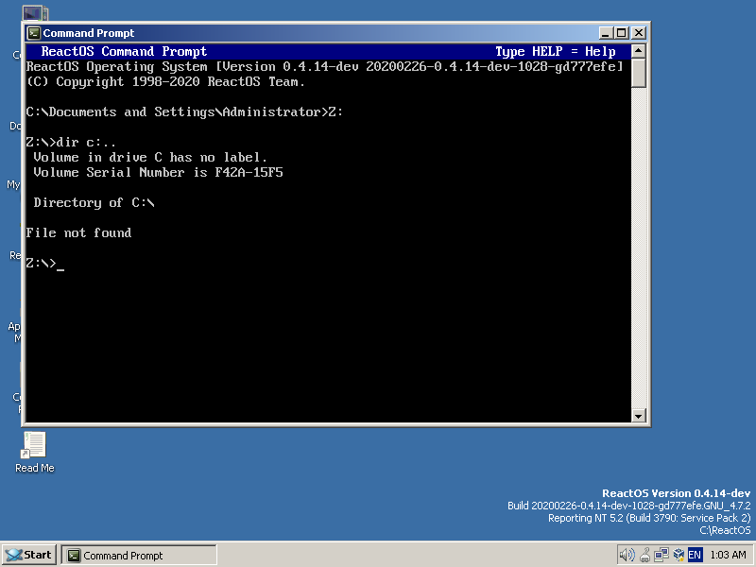Maximize the Command Prompt window
This screenshot has height=567, width=756.
coord(622,33)
